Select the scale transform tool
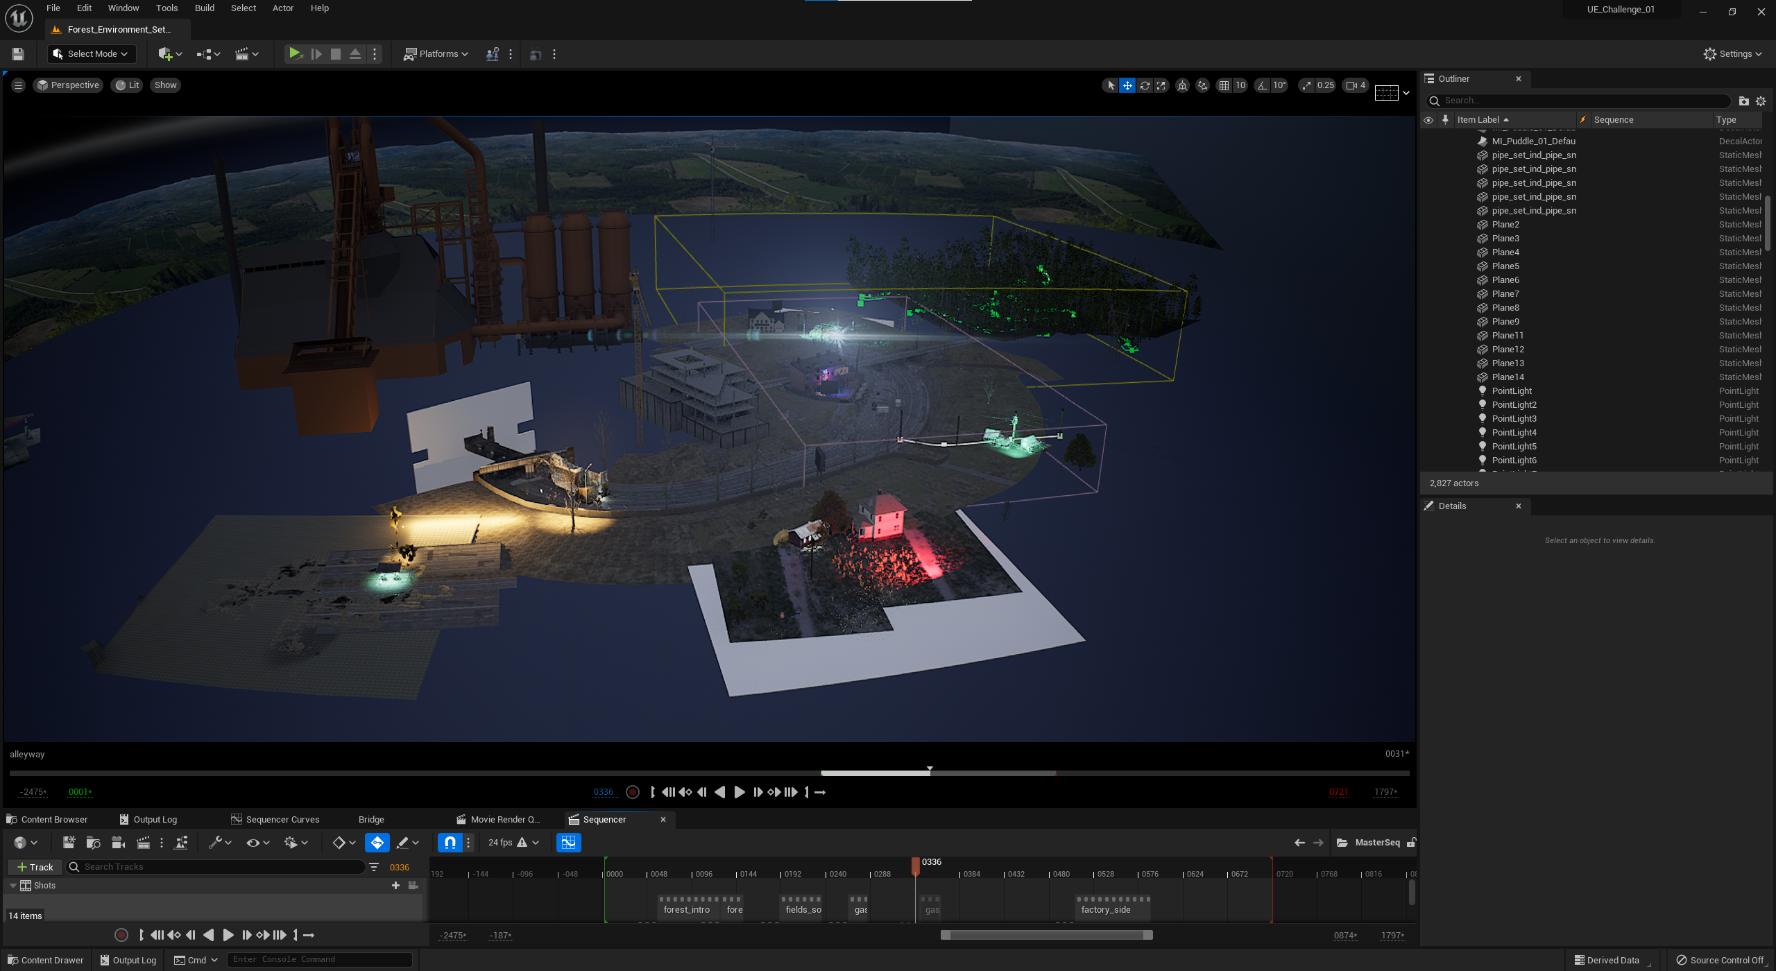Image resolution: width=1776 pixels, height=971 pixels. tap(1161, 85)
